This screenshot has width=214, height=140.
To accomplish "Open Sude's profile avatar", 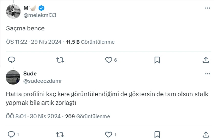I will coord(13,77).
